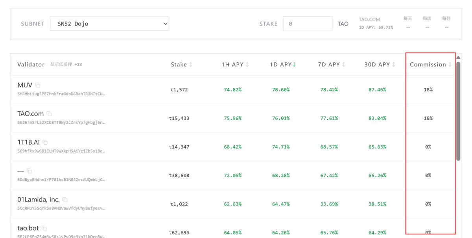Click the TAO.COM label beside stake field
Viewport: 472px width, 238px height.
(x=369, y=19)
